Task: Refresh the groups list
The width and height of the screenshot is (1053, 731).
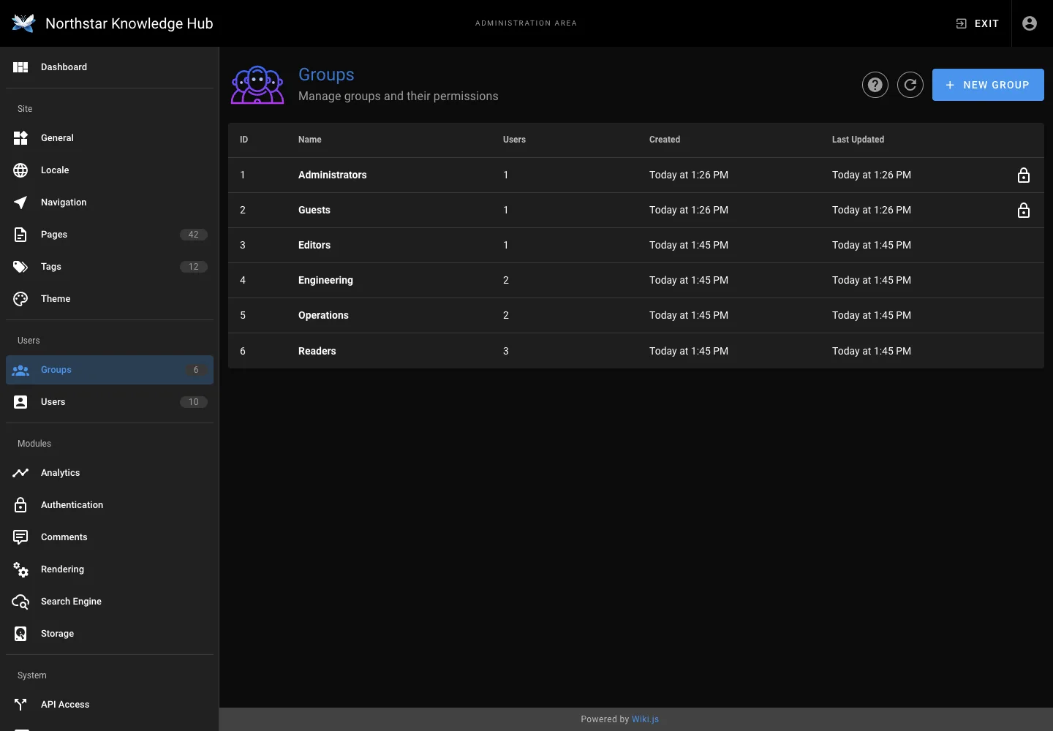Action: click(x=910, y=85)
